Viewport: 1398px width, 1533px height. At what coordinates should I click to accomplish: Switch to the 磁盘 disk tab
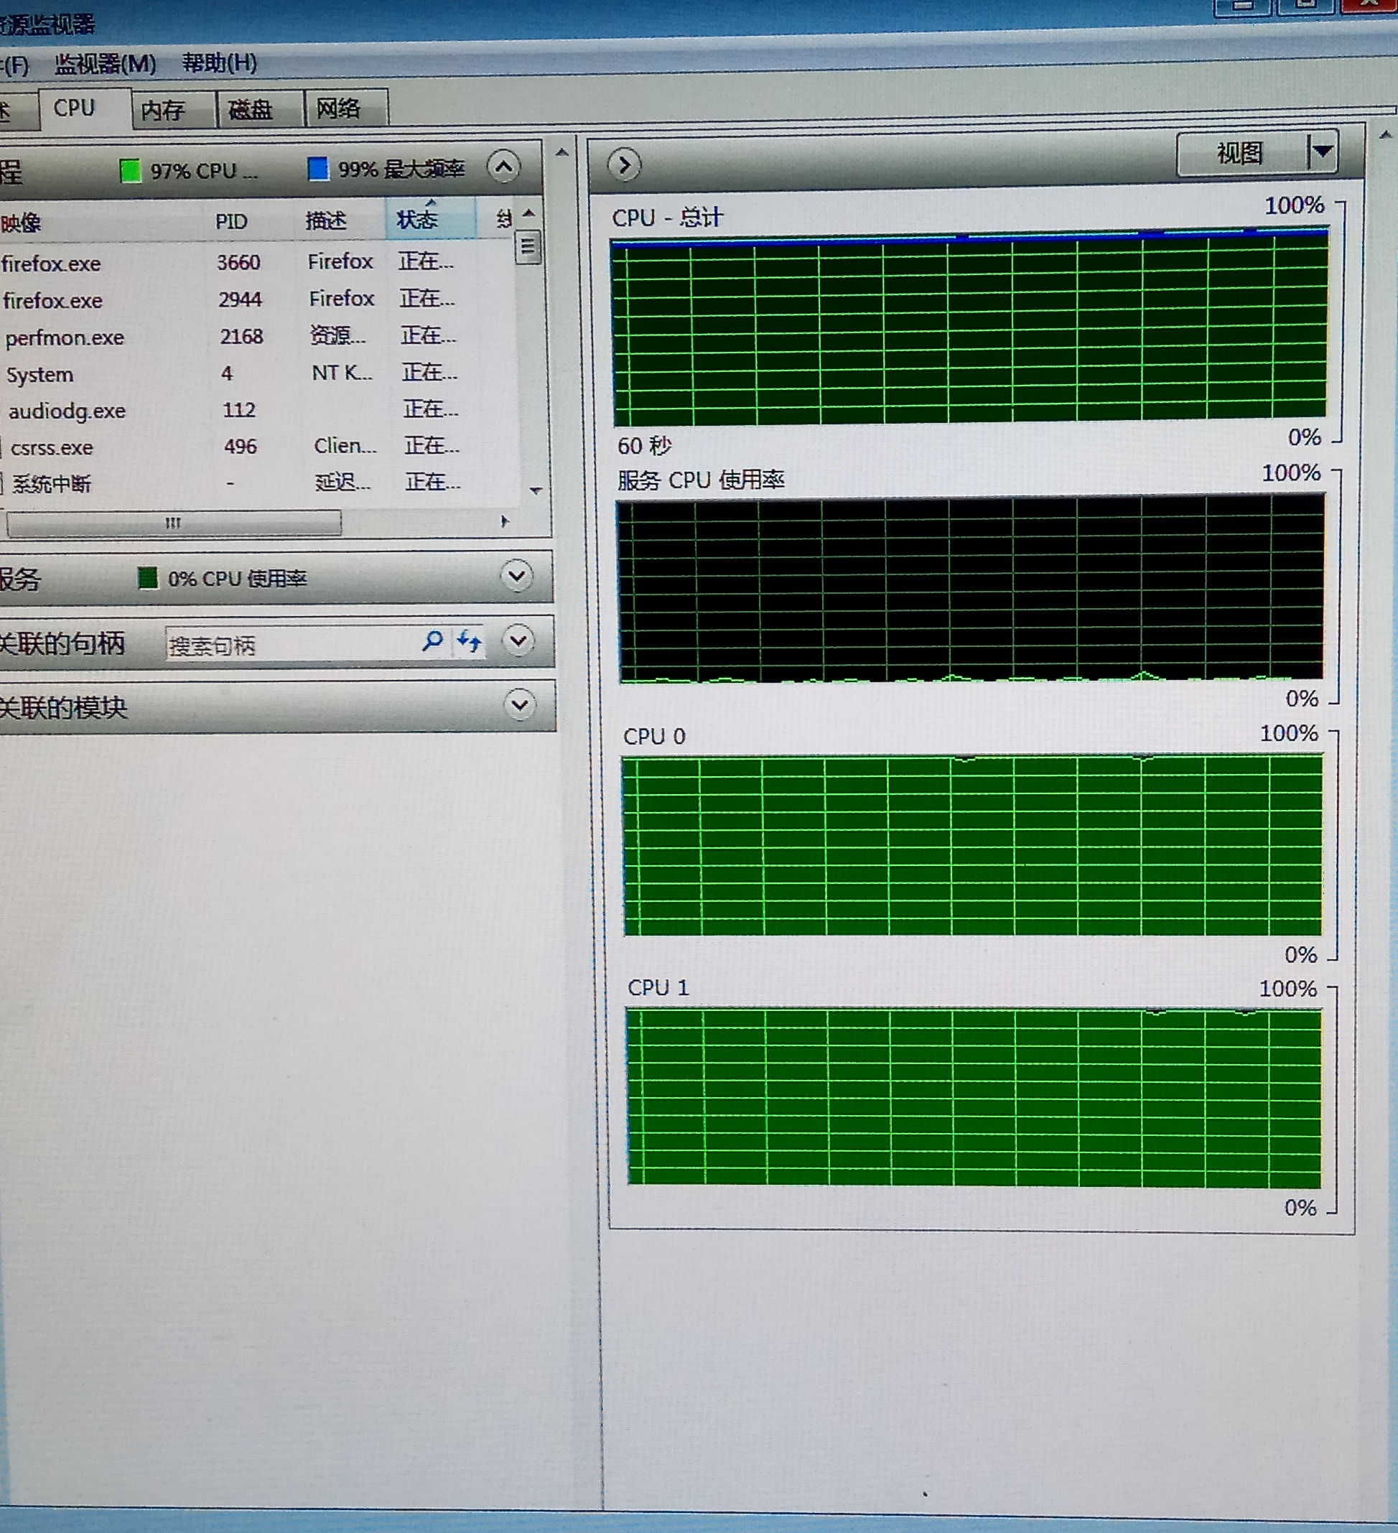(x=251, y=109)
